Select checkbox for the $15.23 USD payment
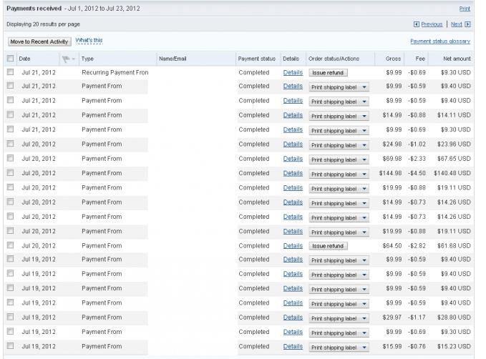Image resolution: width=486 pixels, height=359 pixels. click(11, 345)
